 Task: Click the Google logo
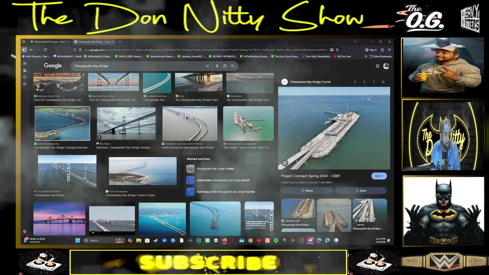coord(53,66)
